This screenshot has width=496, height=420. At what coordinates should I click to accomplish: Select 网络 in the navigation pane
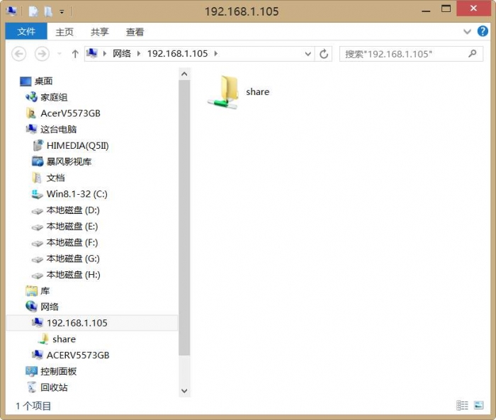coord(42,307)
